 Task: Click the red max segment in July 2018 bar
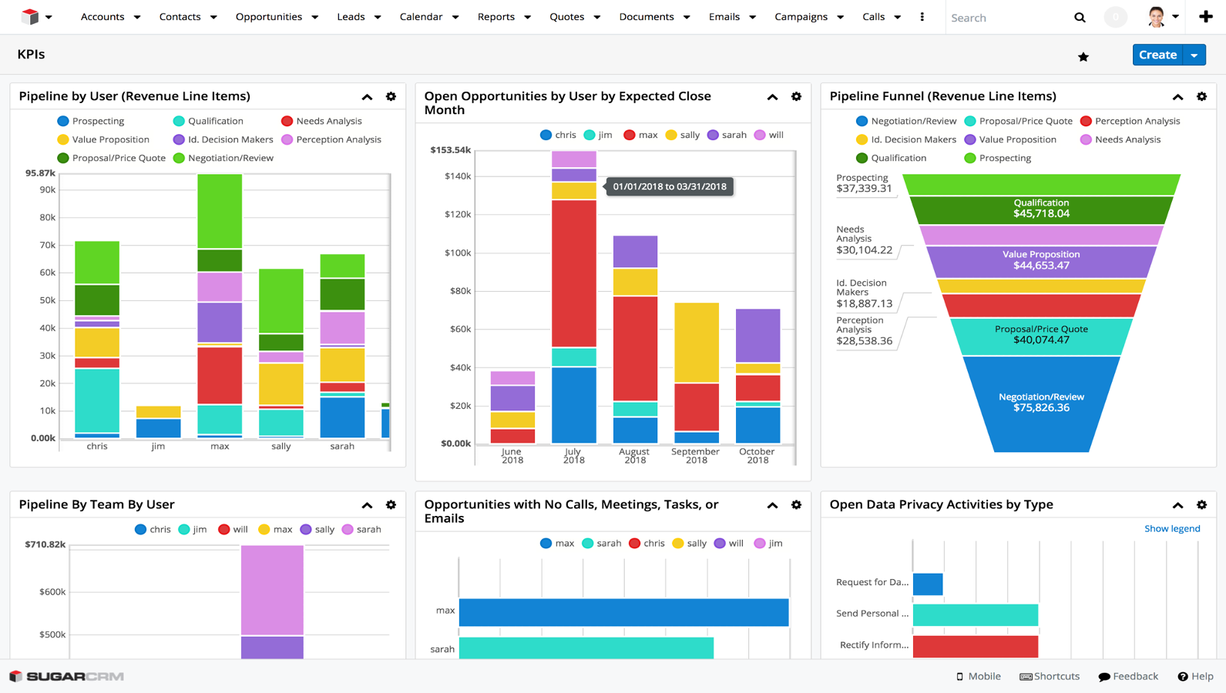point(573,273)
